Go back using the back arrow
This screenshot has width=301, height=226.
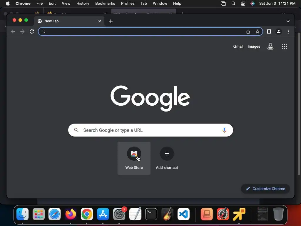point(13,31)
